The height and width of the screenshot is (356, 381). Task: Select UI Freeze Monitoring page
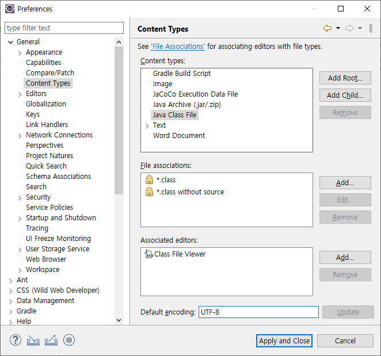coord(58,239)
